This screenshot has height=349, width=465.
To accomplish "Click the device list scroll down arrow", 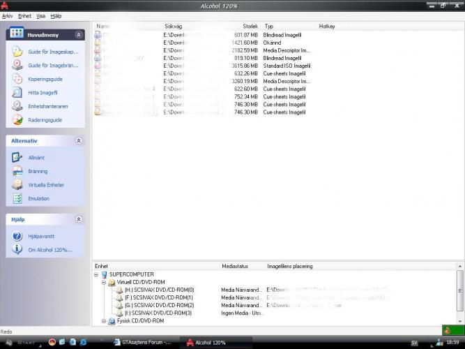I will (x=459, y=321).
